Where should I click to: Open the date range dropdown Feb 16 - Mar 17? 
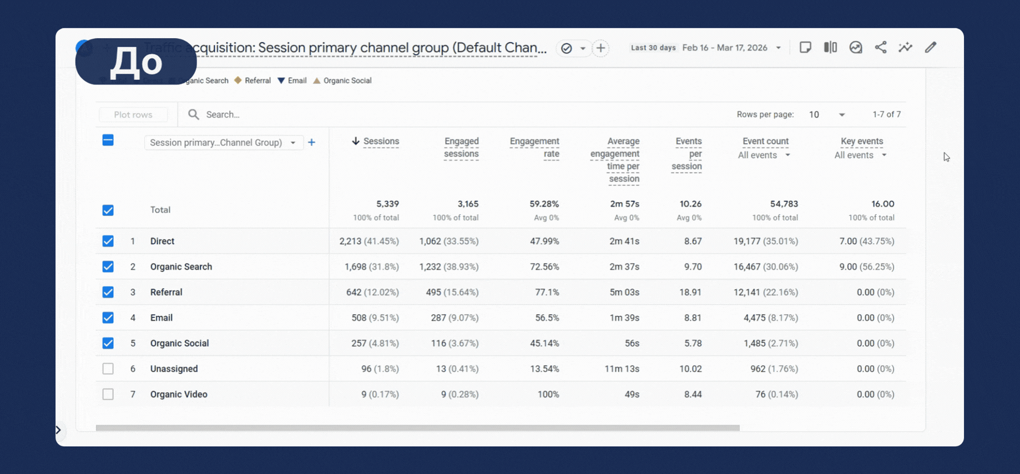coord(732,48)
